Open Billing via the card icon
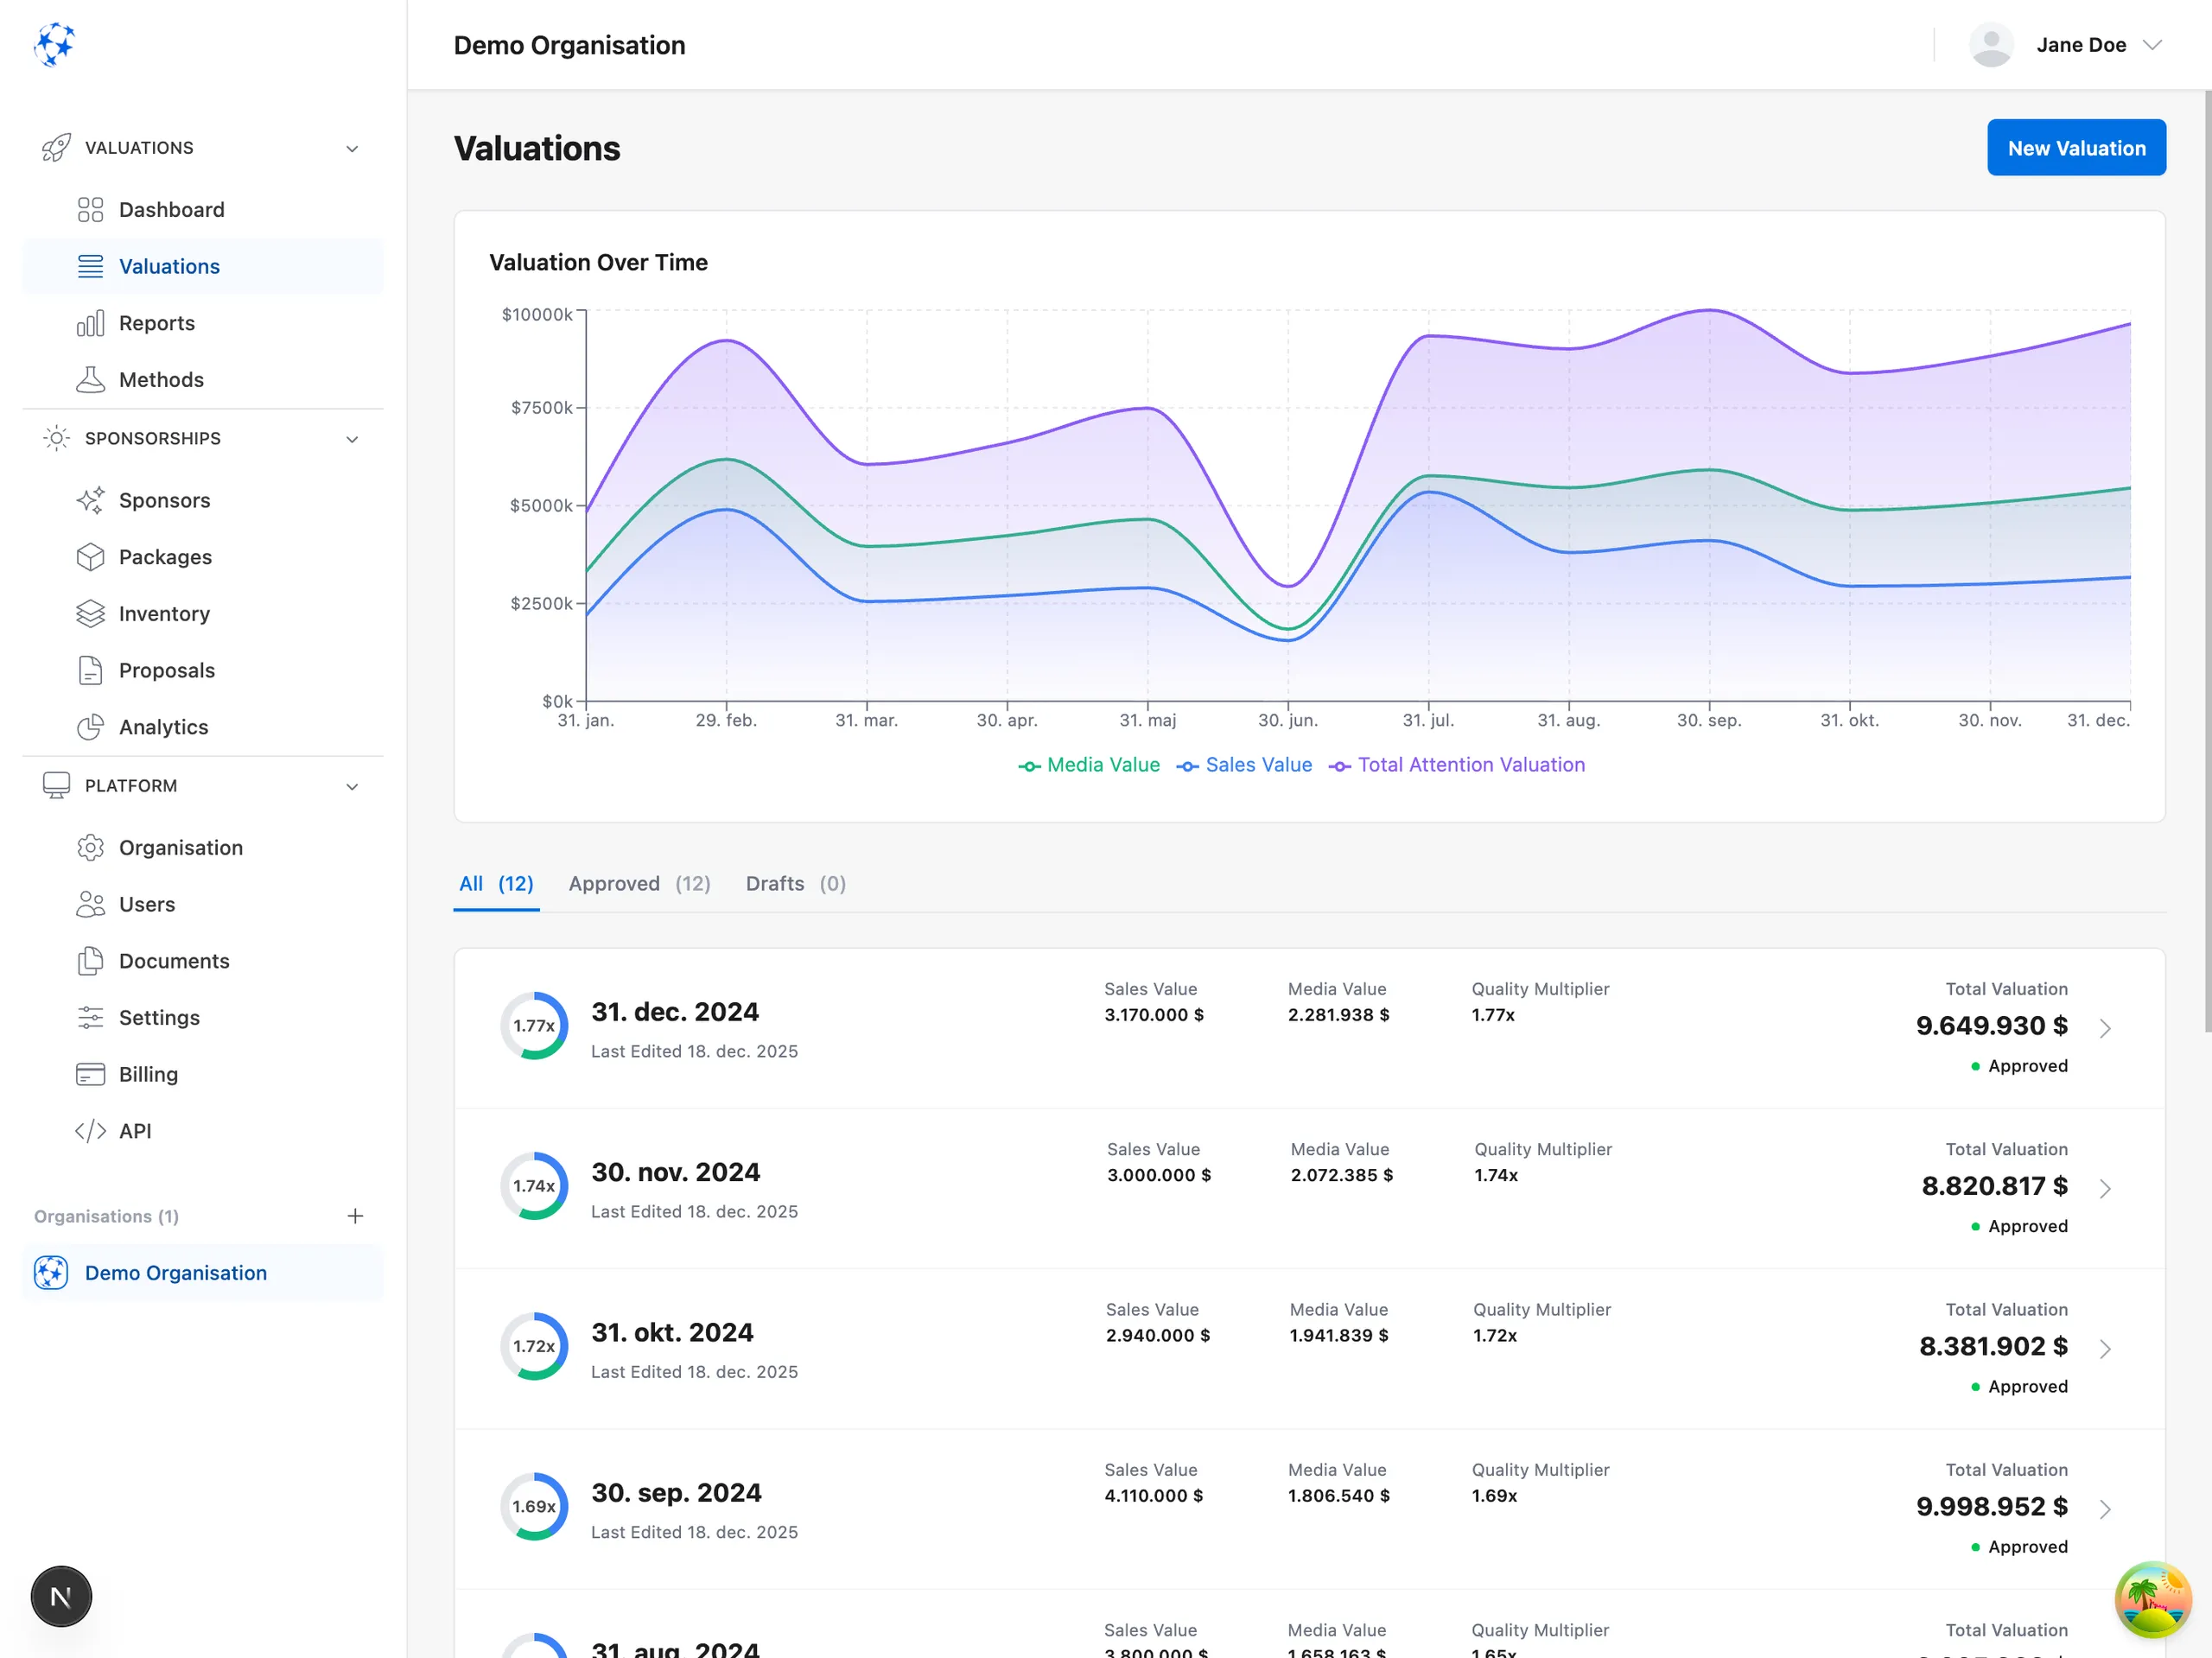2212x1658 pixels. 90,1074
